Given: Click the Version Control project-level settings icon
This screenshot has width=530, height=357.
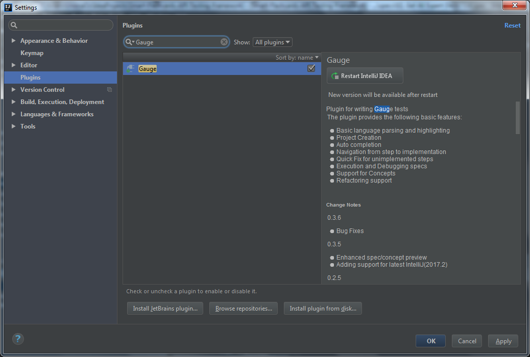Looking at the screenshot, I should tap(109, 89).
